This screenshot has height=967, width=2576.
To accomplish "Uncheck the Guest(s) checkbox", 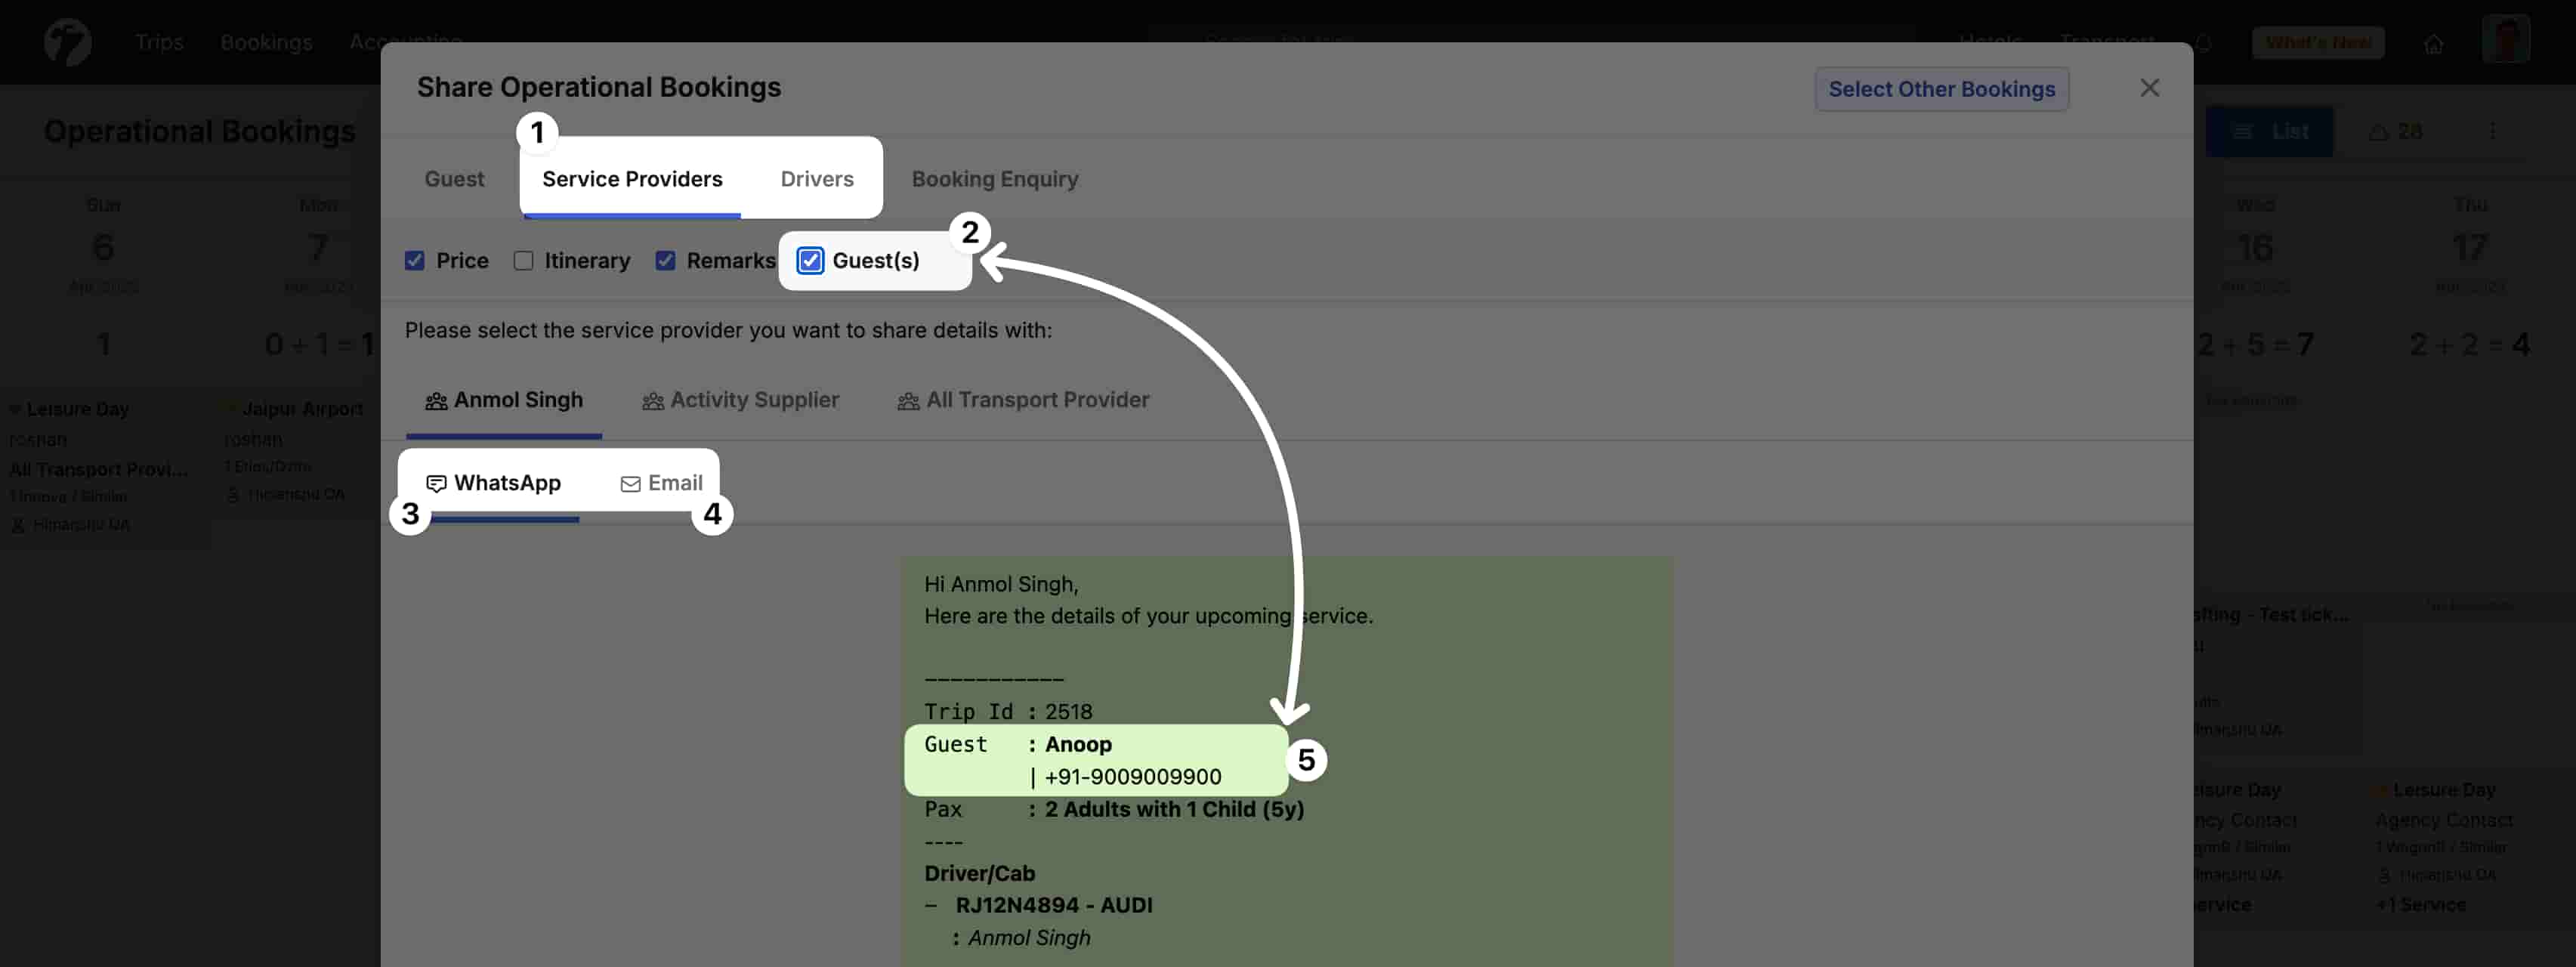I will tap(808, 260).
